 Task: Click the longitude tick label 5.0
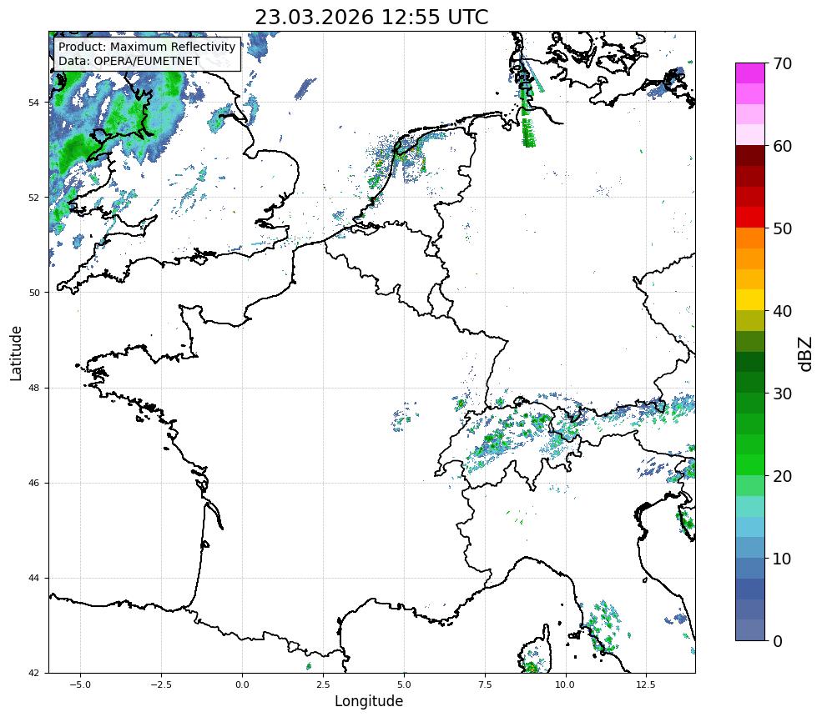(404, 684)
